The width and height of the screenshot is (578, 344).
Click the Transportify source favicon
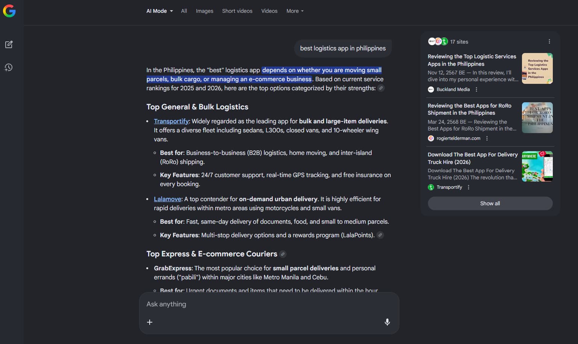coord(431,187)
